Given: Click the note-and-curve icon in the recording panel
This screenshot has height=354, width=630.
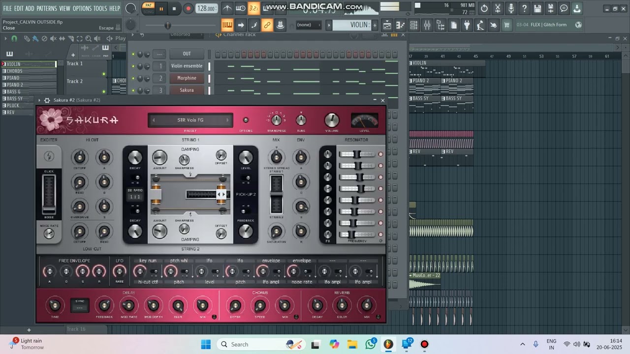Looking at the screenshot, I should [x=254, y=25].
